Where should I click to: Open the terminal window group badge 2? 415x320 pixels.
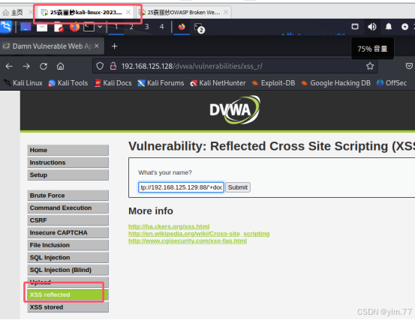(x=199, y=28)
